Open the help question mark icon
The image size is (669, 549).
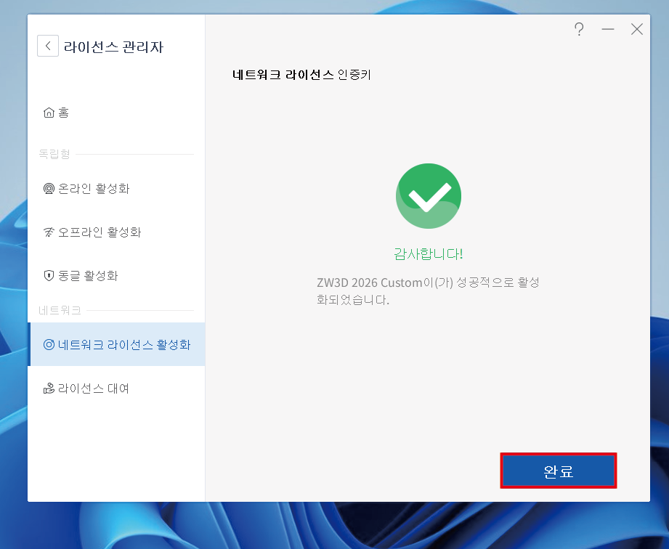click(x=579, y=30)
